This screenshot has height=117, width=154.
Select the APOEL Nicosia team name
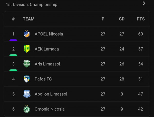49,34
